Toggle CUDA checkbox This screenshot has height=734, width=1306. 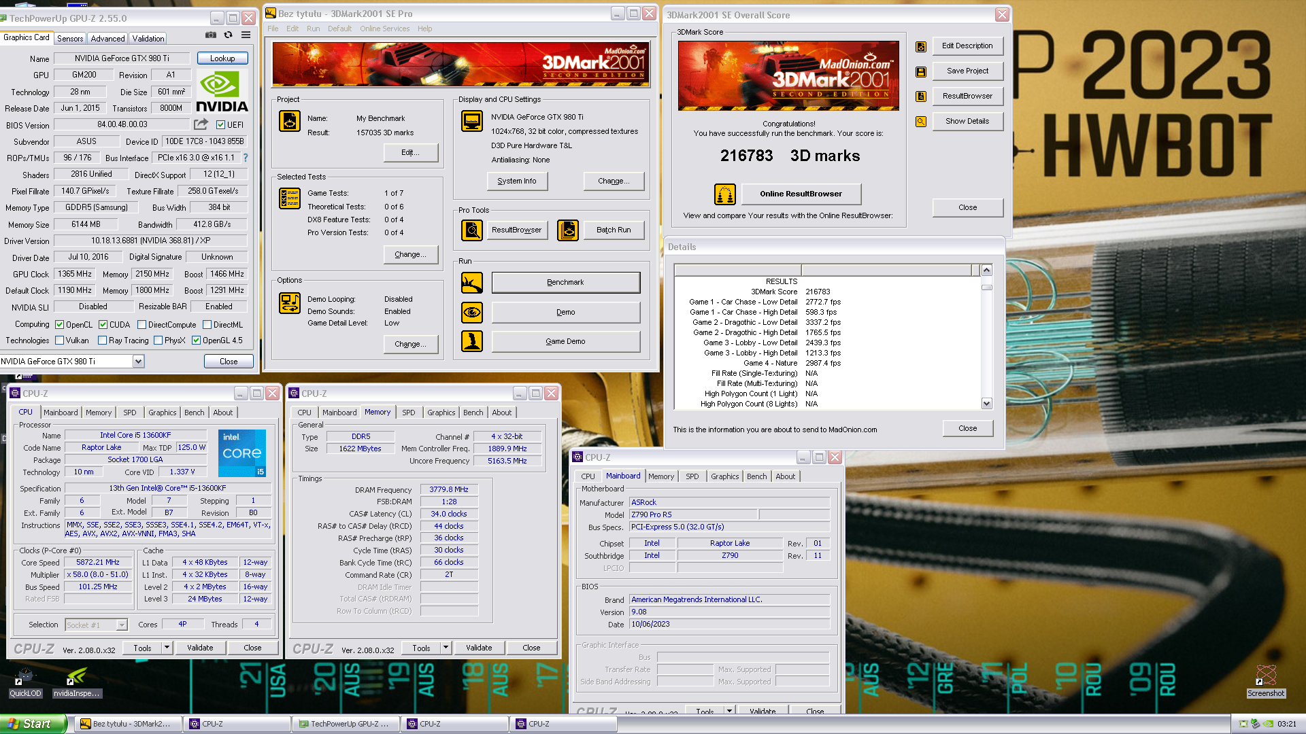(103, 325)
